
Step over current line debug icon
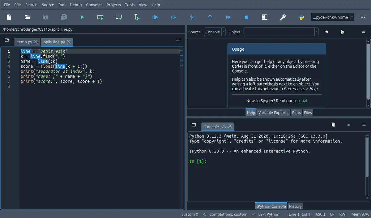tap(173, 17)
